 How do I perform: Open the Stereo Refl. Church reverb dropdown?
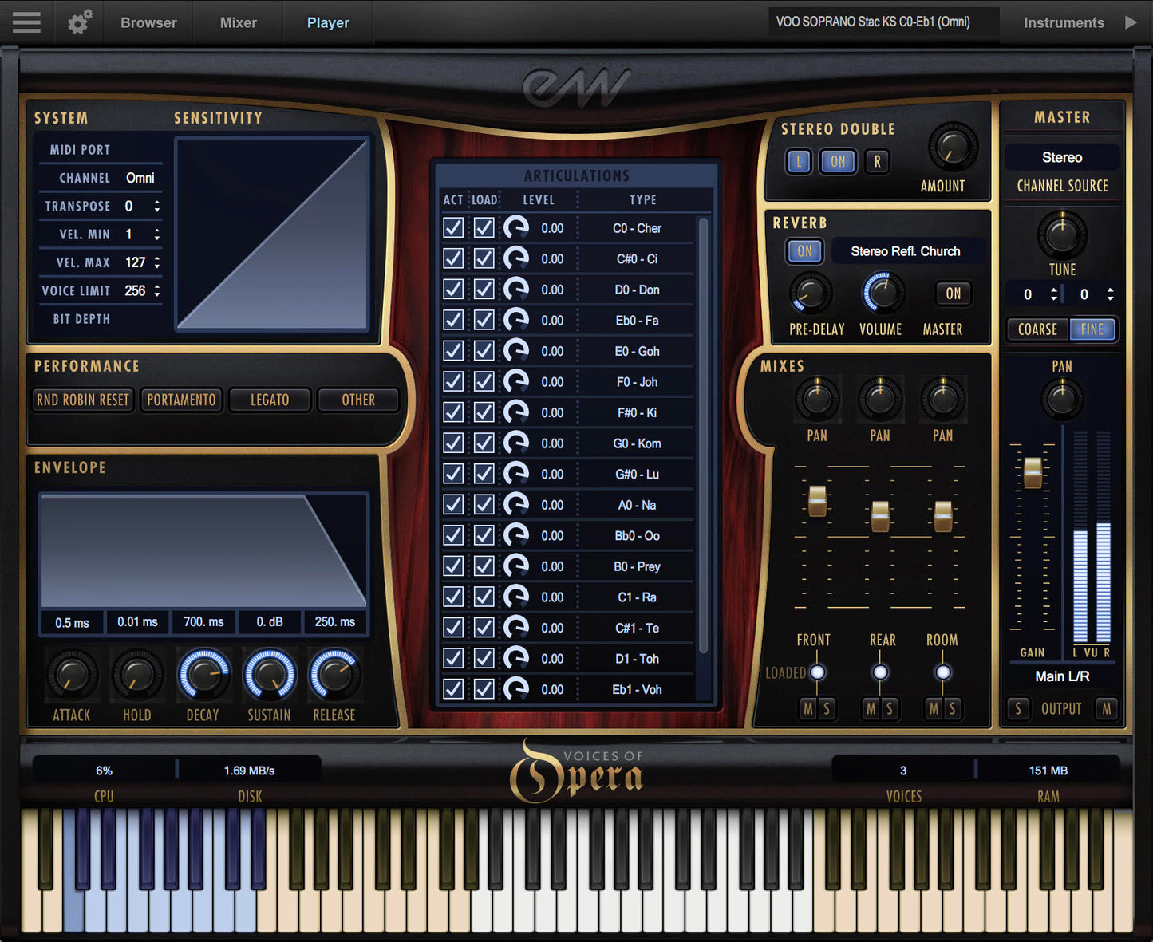906,251
